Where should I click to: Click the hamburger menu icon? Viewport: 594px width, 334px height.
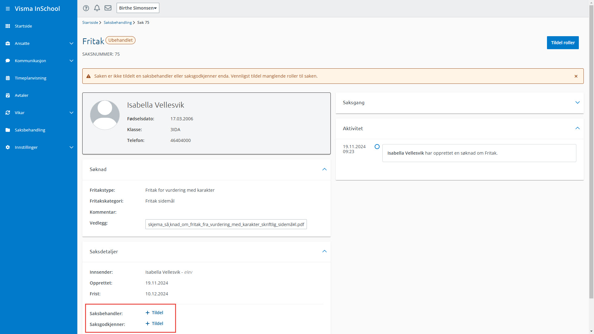[x=8, y=9]
